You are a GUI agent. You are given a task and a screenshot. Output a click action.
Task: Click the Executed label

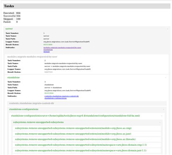9,13
